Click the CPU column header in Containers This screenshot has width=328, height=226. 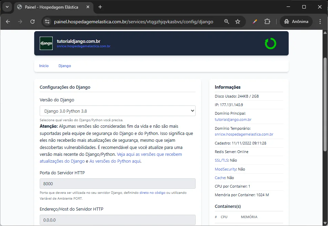[224, 217]
